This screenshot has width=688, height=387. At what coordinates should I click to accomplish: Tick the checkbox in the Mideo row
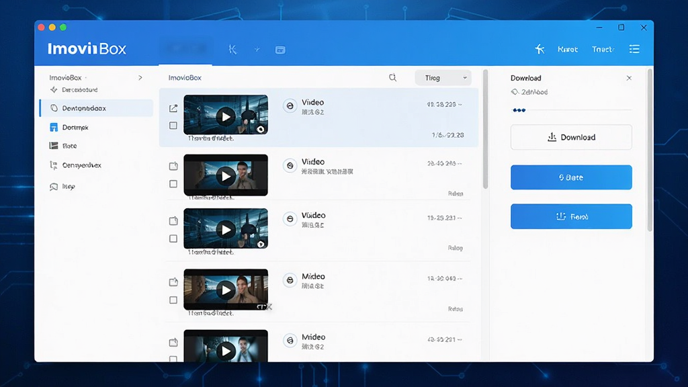tap(173, 300)
